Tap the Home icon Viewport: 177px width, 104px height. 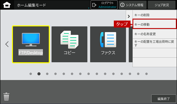pos(7,5)
